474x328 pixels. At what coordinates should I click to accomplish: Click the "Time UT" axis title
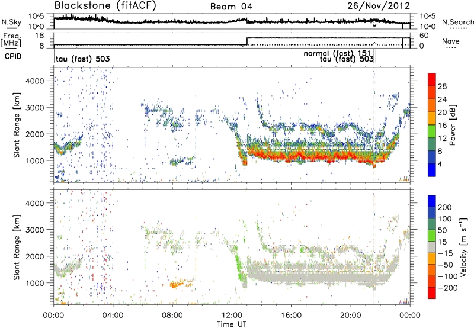(232, 324)
